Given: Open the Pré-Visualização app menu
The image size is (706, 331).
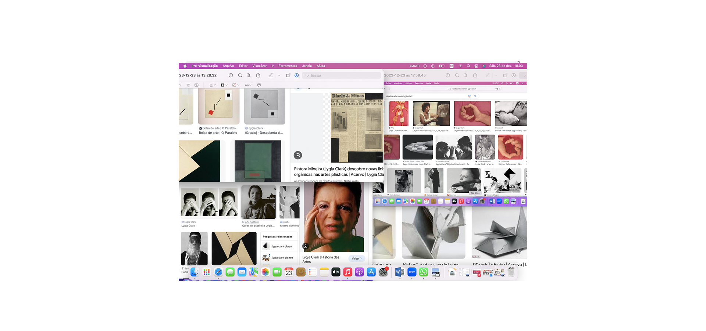Looking at the screenshot, I should click(x=204, y=66).
